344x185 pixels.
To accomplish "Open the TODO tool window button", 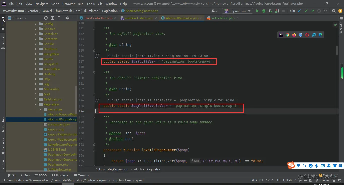I will pyautogui.click(x=41, y=175).
